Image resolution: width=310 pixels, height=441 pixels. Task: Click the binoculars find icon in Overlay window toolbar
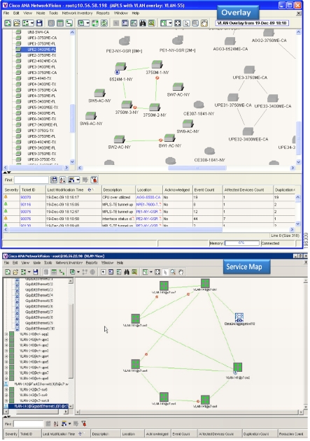tap(143, 23)
